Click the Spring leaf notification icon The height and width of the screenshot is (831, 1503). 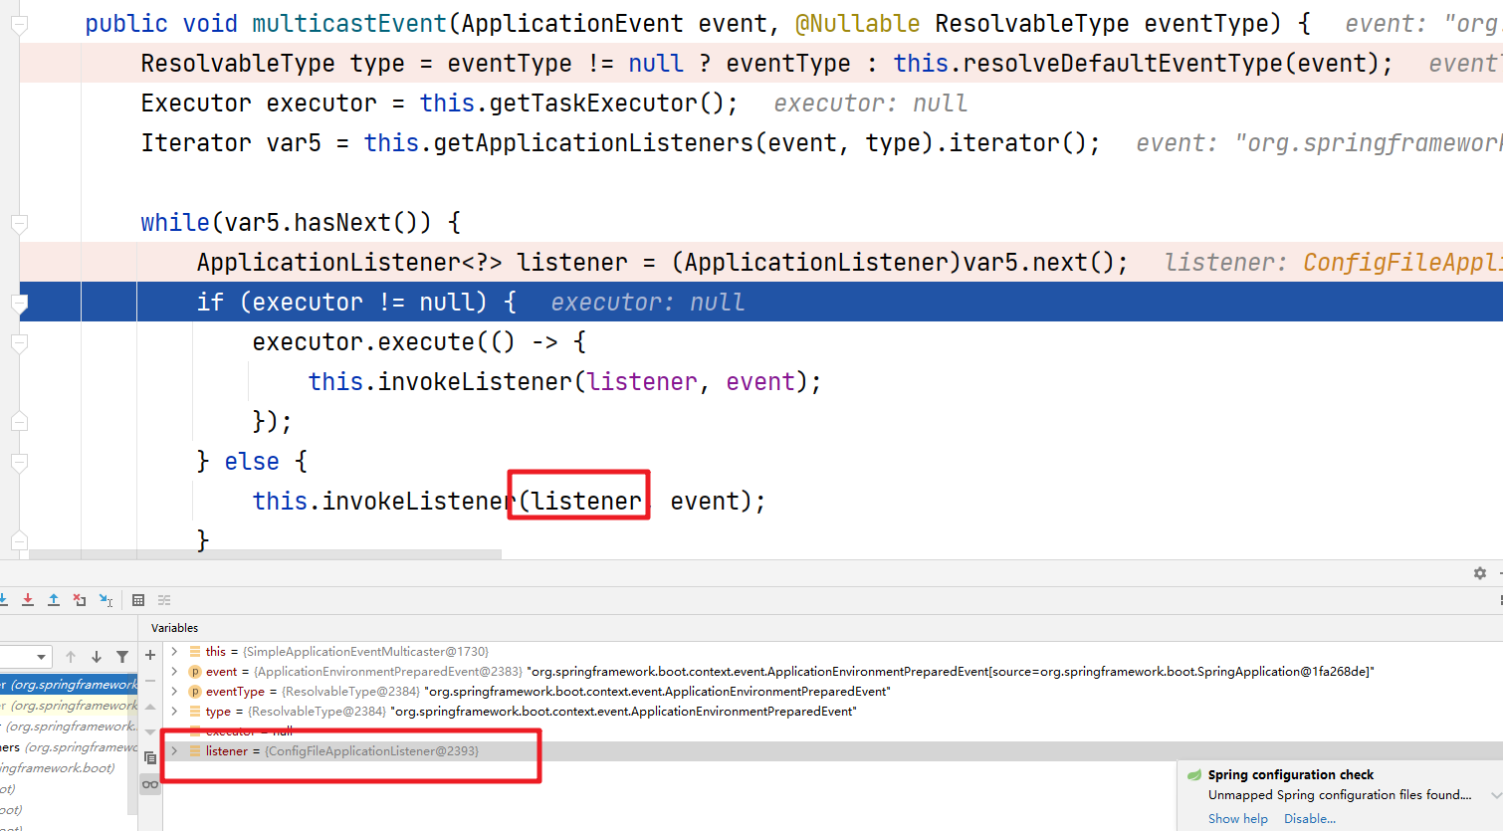1194,774
